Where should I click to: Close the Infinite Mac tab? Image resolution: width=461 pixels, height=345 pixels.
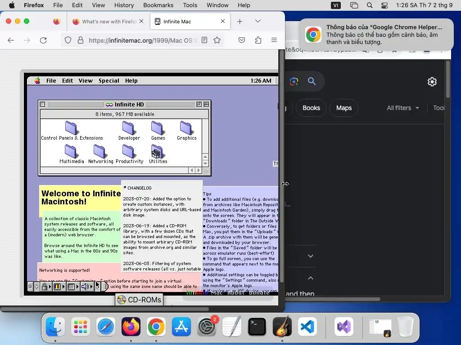point(222,21)
